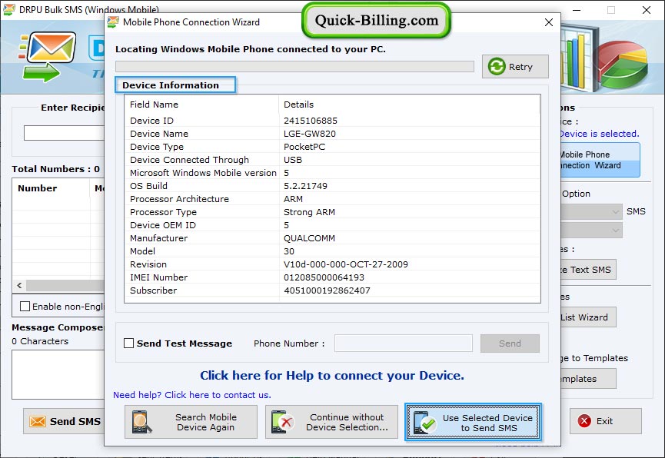Select the IMEI Number value 012085000064193
The image size is (665, 458).
click(324, 277)
